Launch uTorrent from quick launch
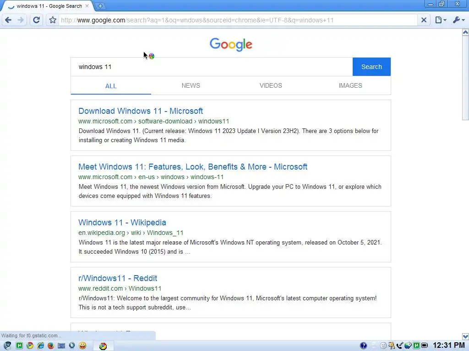Screen dimensions: 469x351 click(x=19, y=346)
